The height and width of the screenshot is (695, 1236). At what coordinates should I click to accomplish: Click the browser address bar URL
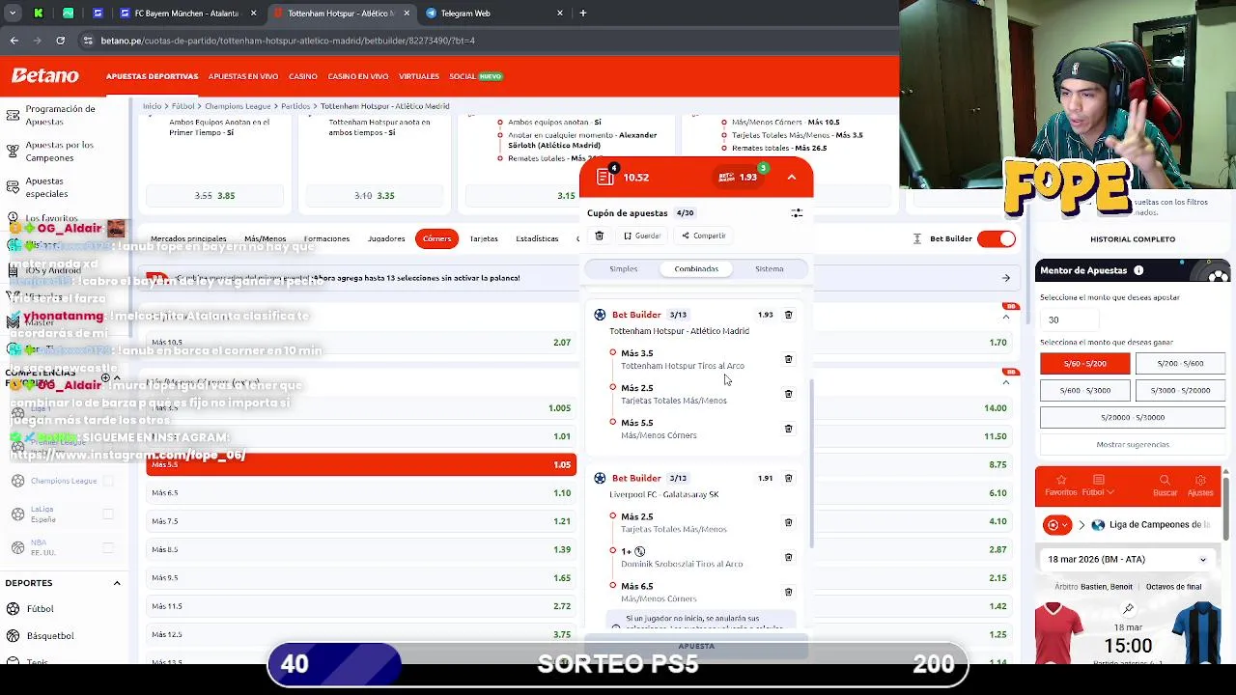coord(288,41)
